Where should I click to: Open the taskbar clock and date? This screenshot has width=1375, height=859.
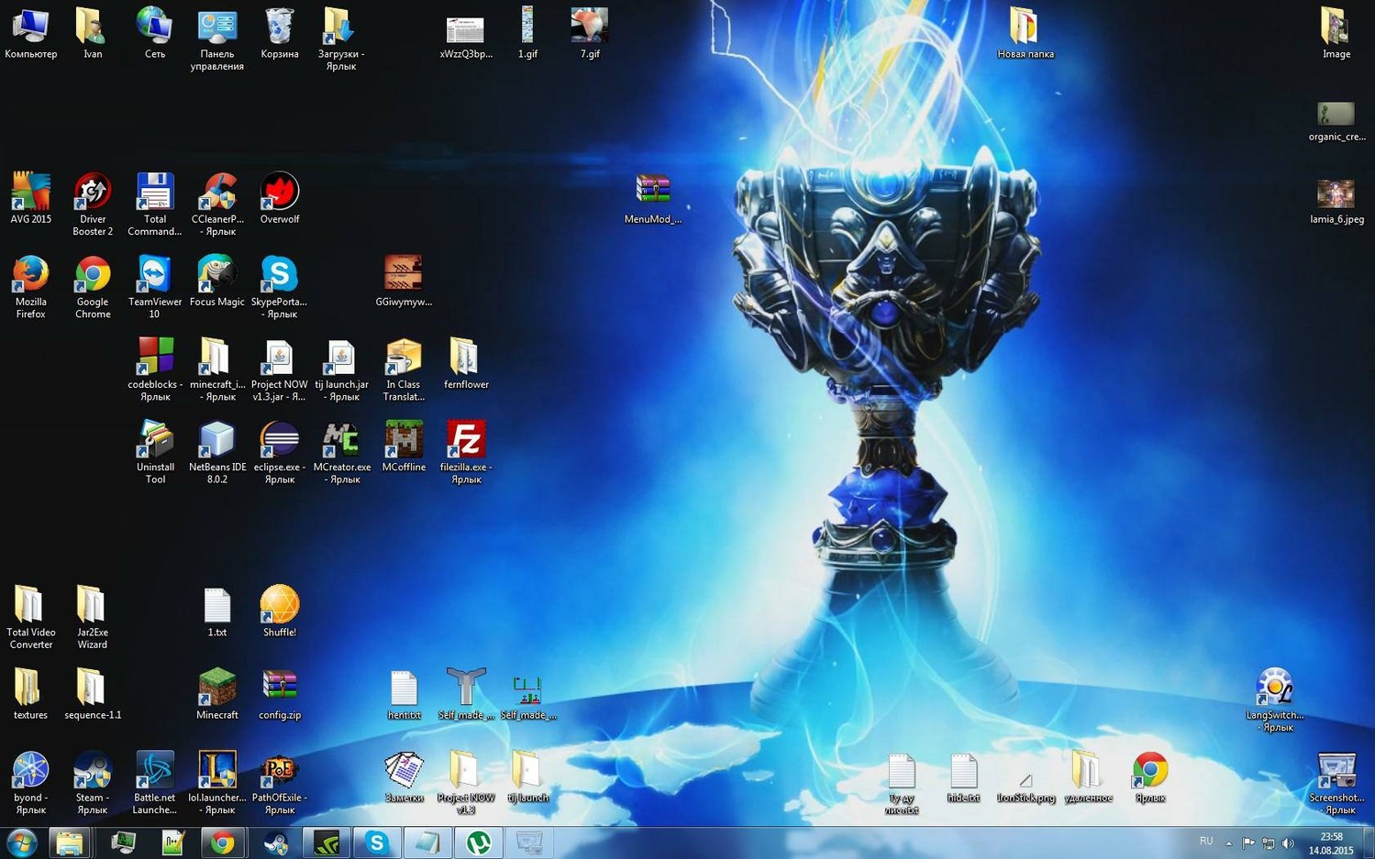click(x=1331, y=843)
